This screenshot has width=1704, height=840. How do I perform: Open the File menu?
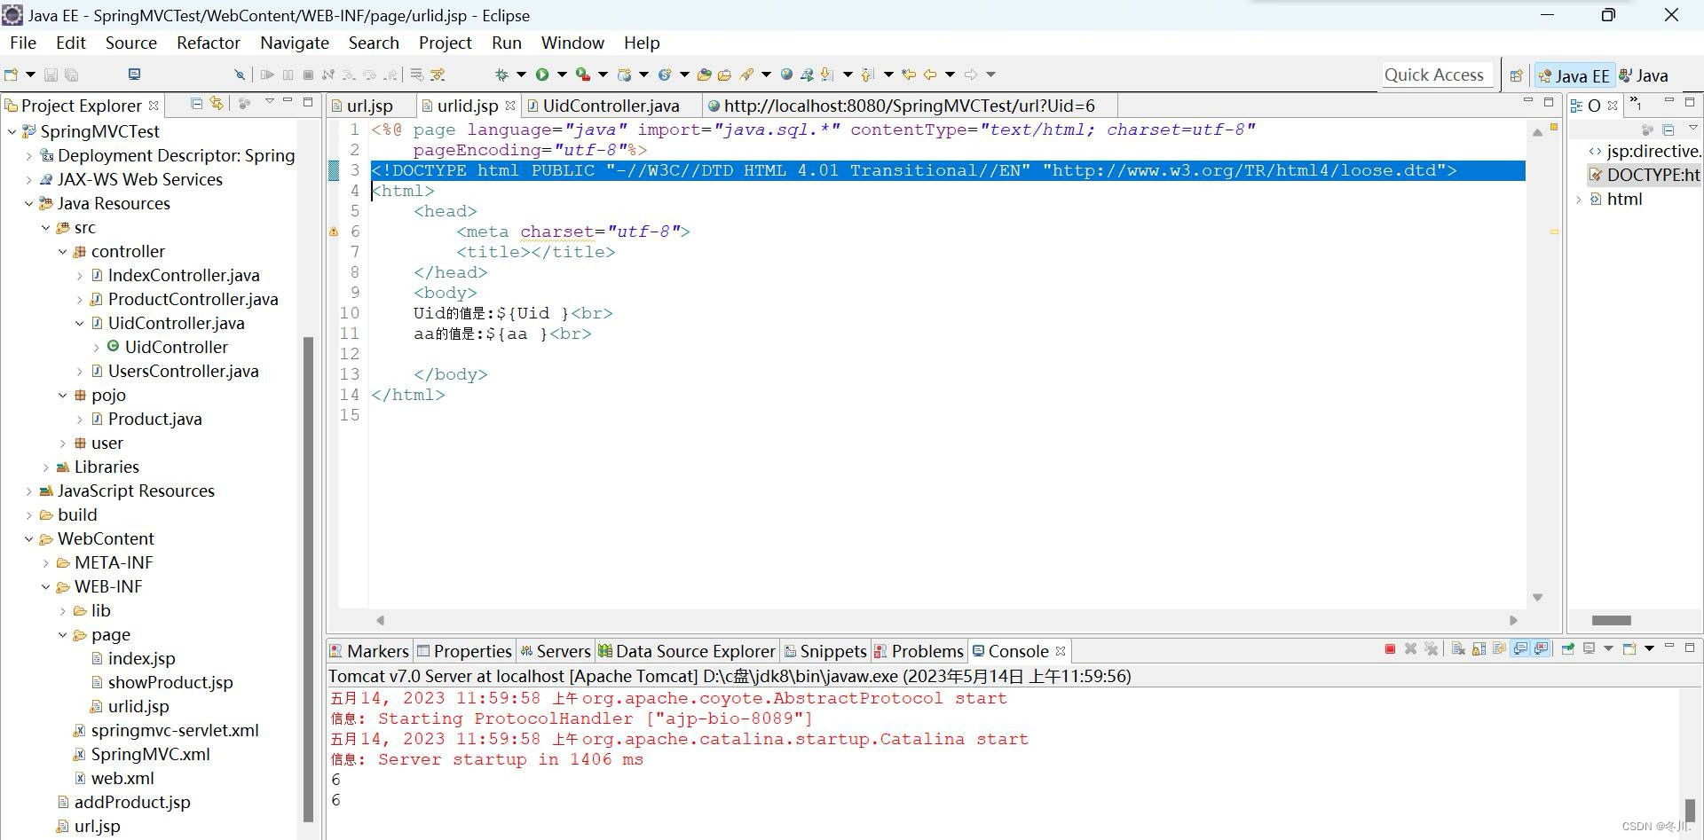[x=23, y=43]
